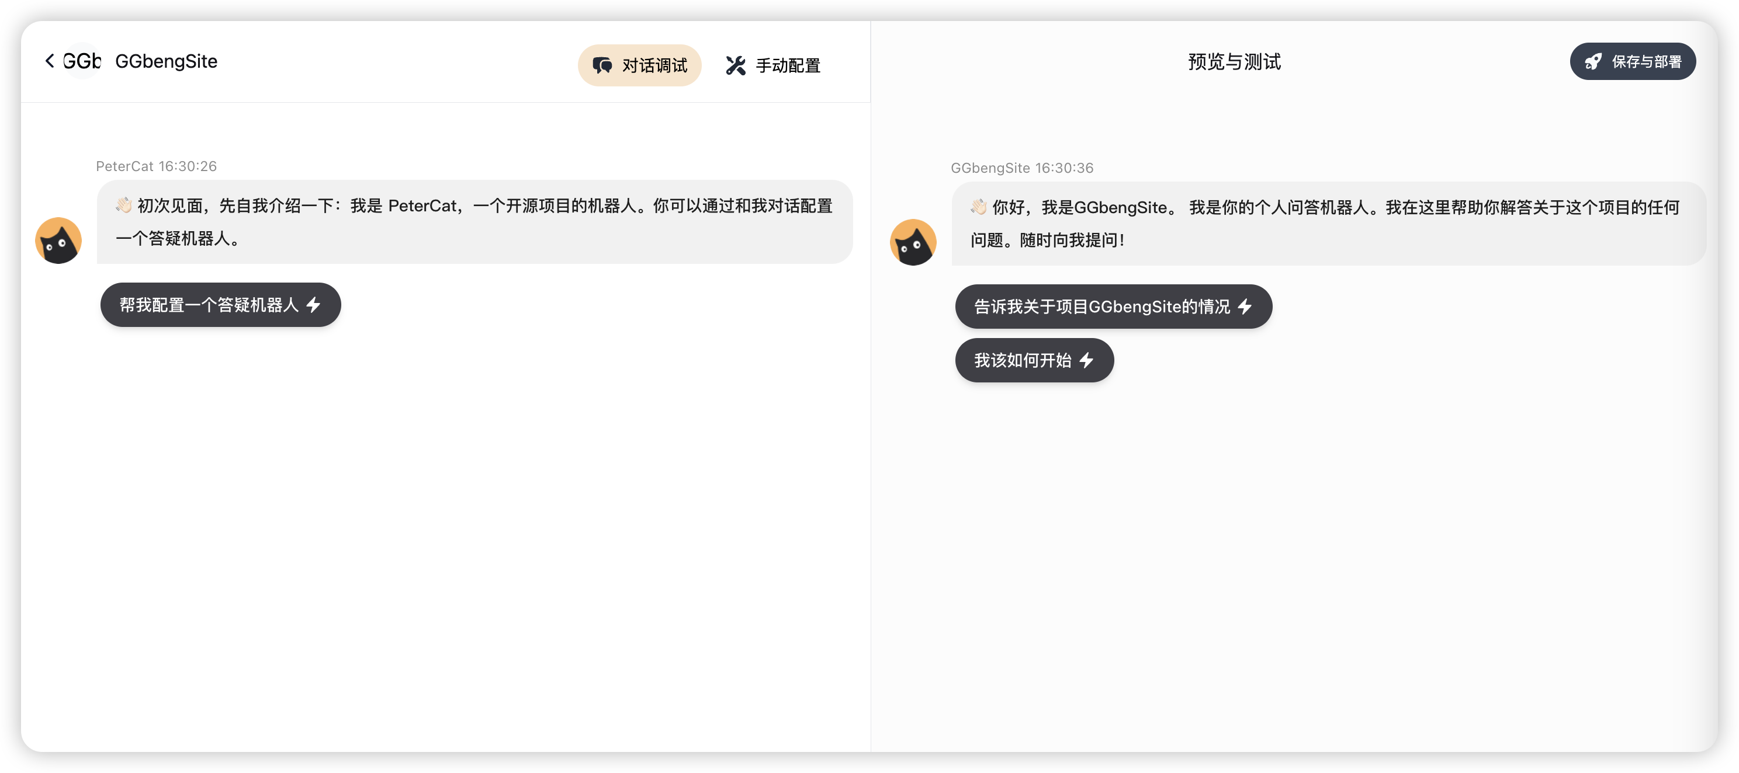Select the 我该如何开始 suggestion
Viewport: 1739px width, 773px height.
click(1022, 360)
